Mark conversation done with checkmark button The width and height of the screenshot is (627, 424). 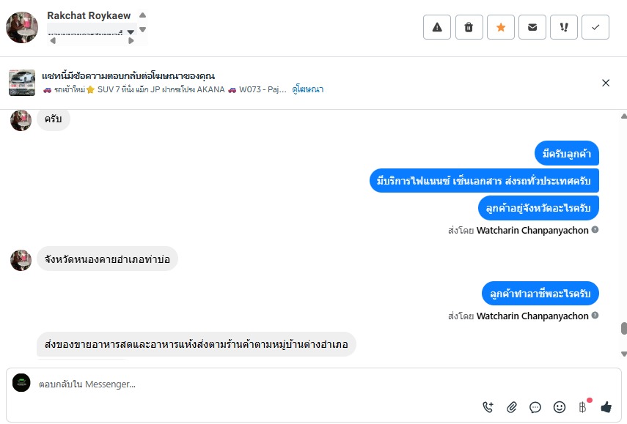[595, 27]
